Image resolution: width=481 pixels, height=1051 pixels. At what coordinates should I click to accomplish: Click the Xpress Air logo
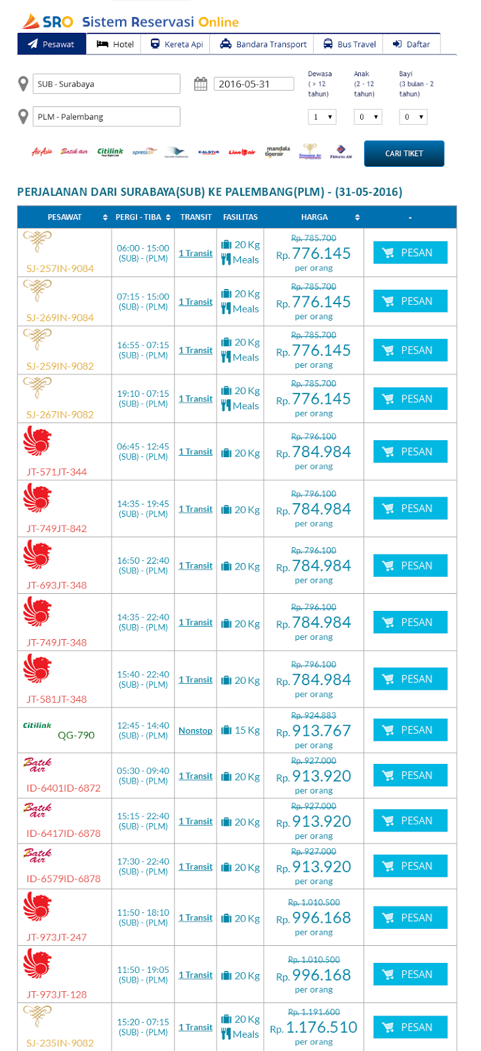144,152
